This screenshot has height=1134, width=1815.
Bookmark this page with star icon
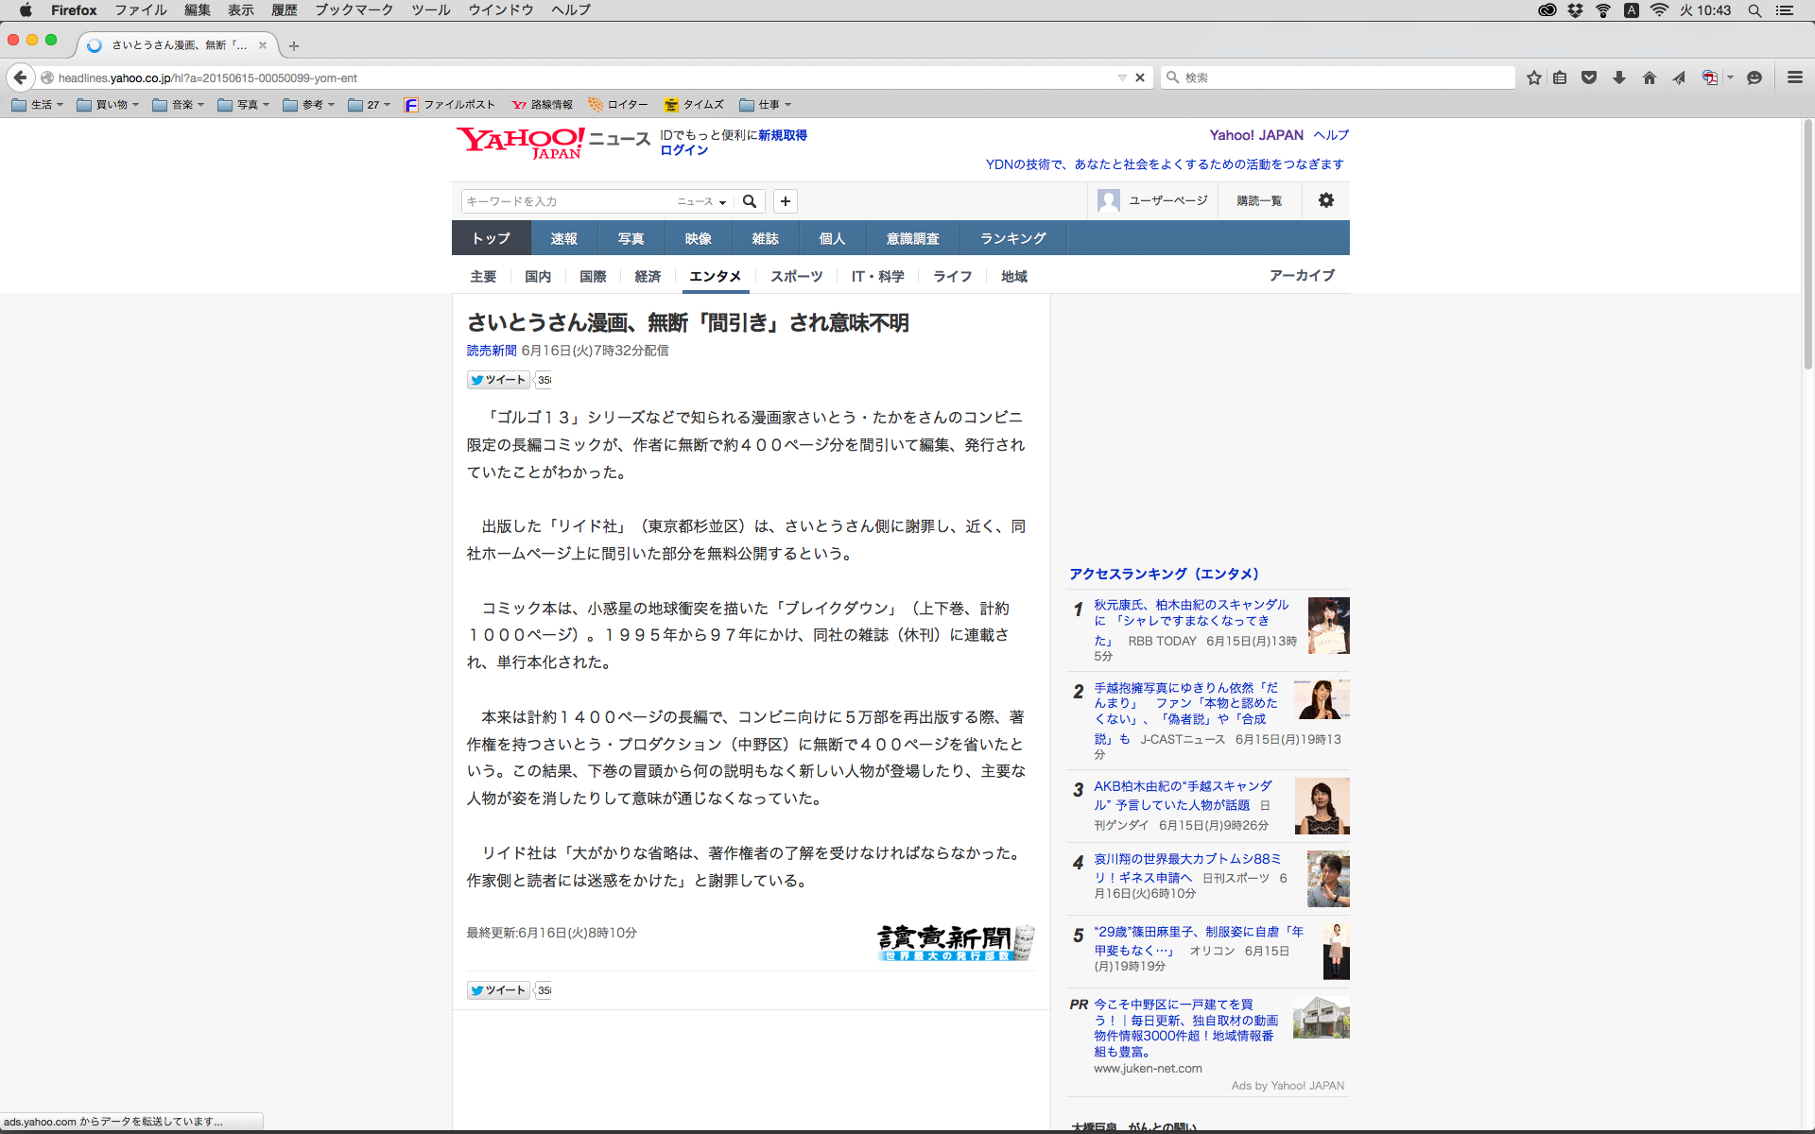point(1533,77)
